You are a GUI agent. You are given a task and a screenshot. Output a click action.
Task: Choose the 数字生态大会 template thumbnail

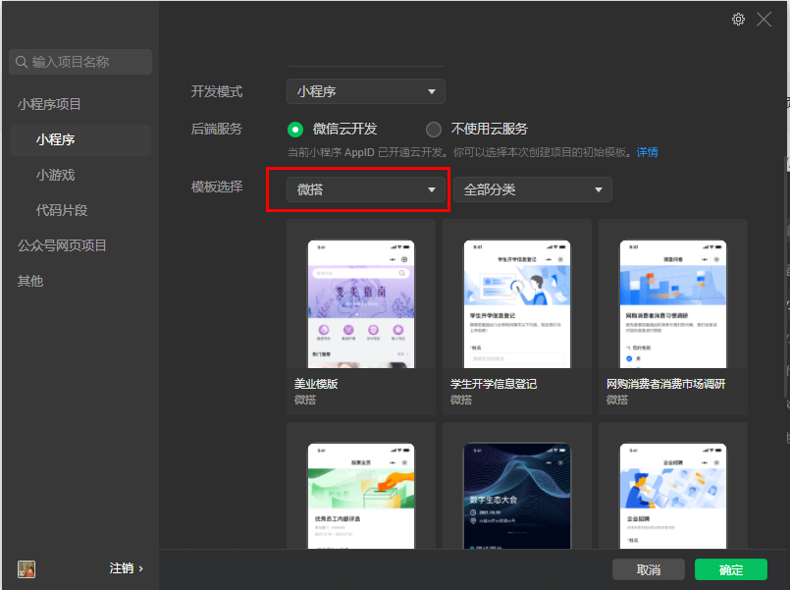pyautogui.click(x=517, y=496)
